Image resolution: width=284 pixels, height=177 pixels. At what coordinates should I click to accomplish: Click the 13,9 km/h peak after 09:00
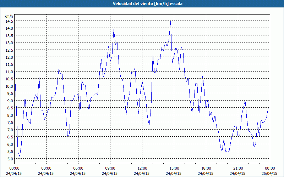(x=114, y=29)
